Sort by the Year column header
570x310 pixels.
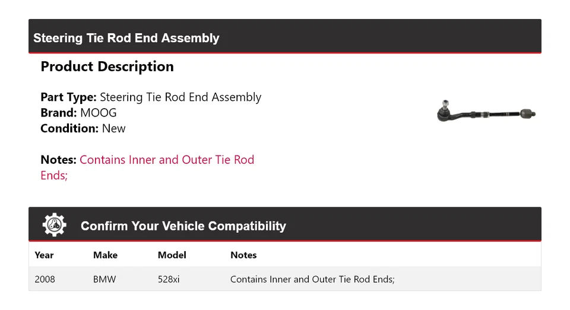point(44,255)
